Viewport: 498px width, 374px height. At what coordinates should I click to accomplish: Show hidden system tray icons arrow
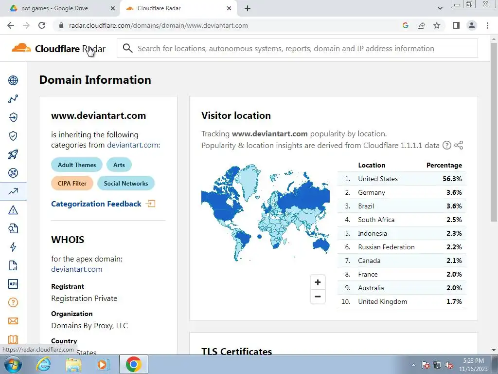pos(413,365)
